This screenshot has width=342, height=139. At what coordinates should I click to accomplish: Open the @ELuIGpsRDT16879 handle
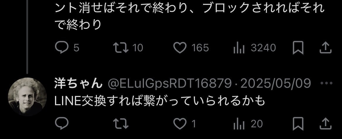pyautogui.click(x=170, y=83)
